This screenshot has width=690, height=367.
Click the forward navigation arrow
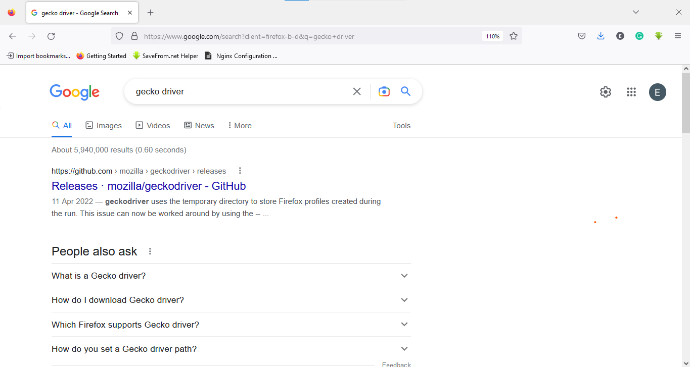coord(32,36)
